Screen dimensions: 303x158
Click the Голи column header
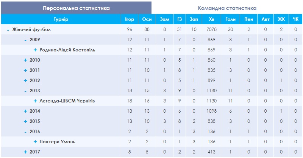point(230,19)
